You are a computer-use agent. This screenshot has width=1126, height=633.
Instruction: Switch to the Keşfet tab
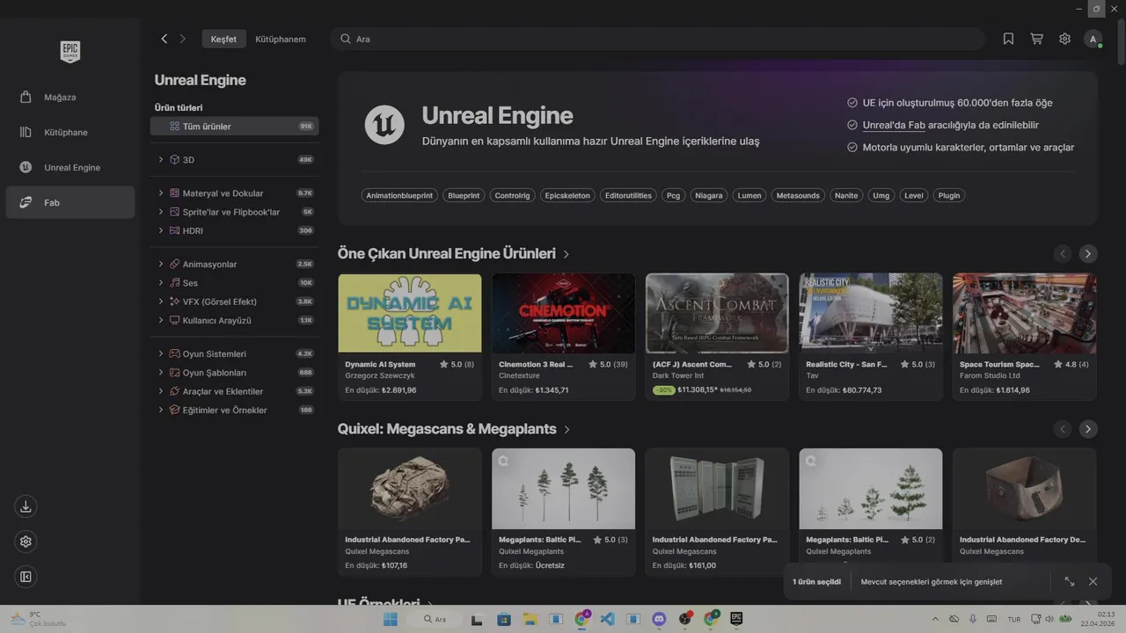tap(223, 39)
